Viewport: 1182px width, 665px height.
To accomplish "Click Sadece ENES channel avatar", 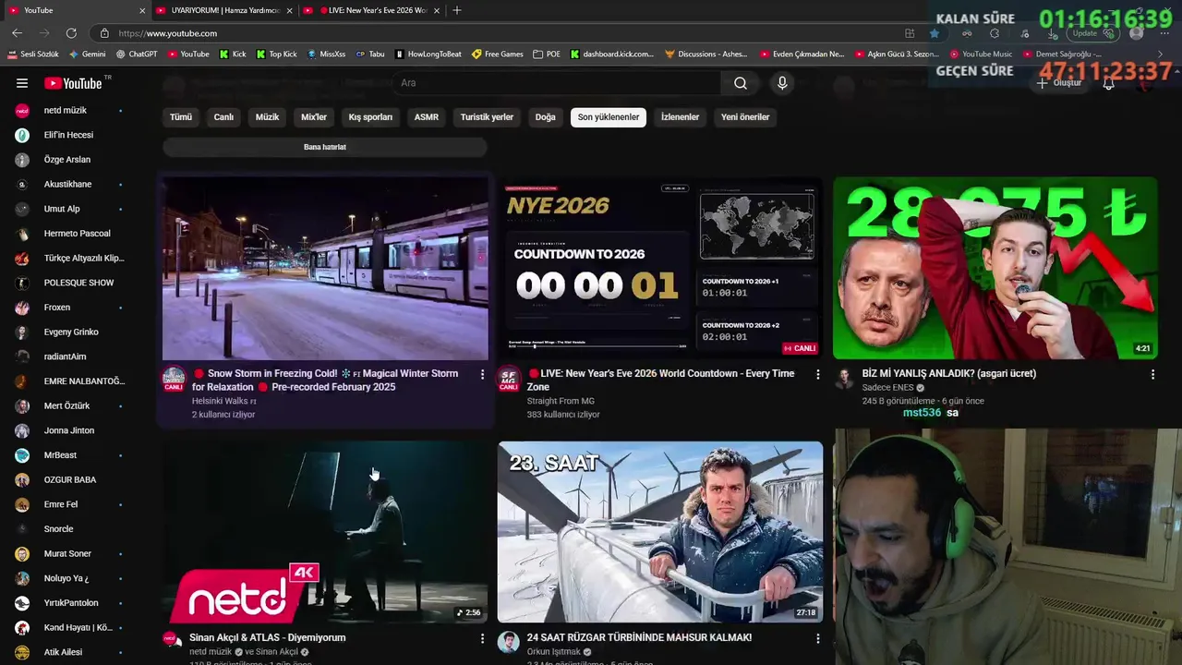I will (844, 378).
